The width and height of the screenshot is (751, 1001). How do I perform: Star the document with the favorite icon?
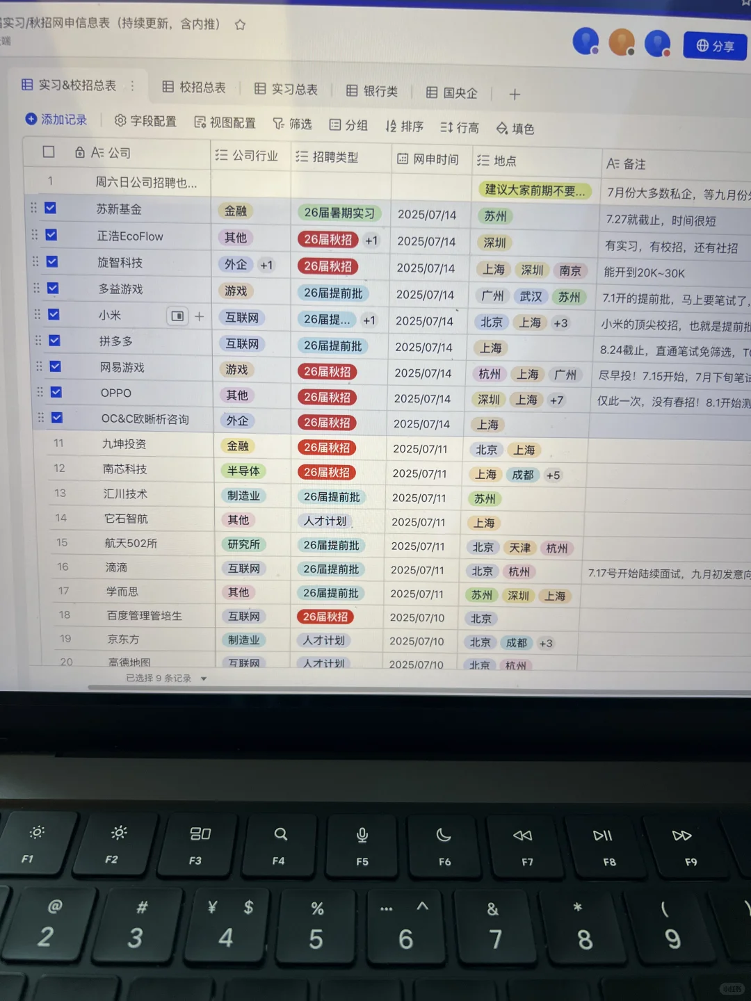tap(241, 25)
